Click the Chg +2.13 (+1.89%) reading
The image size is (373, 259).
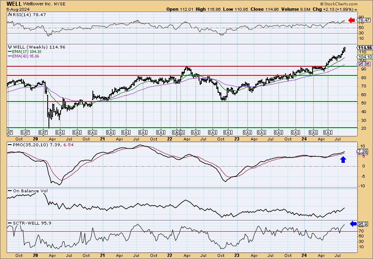[333, 9]
